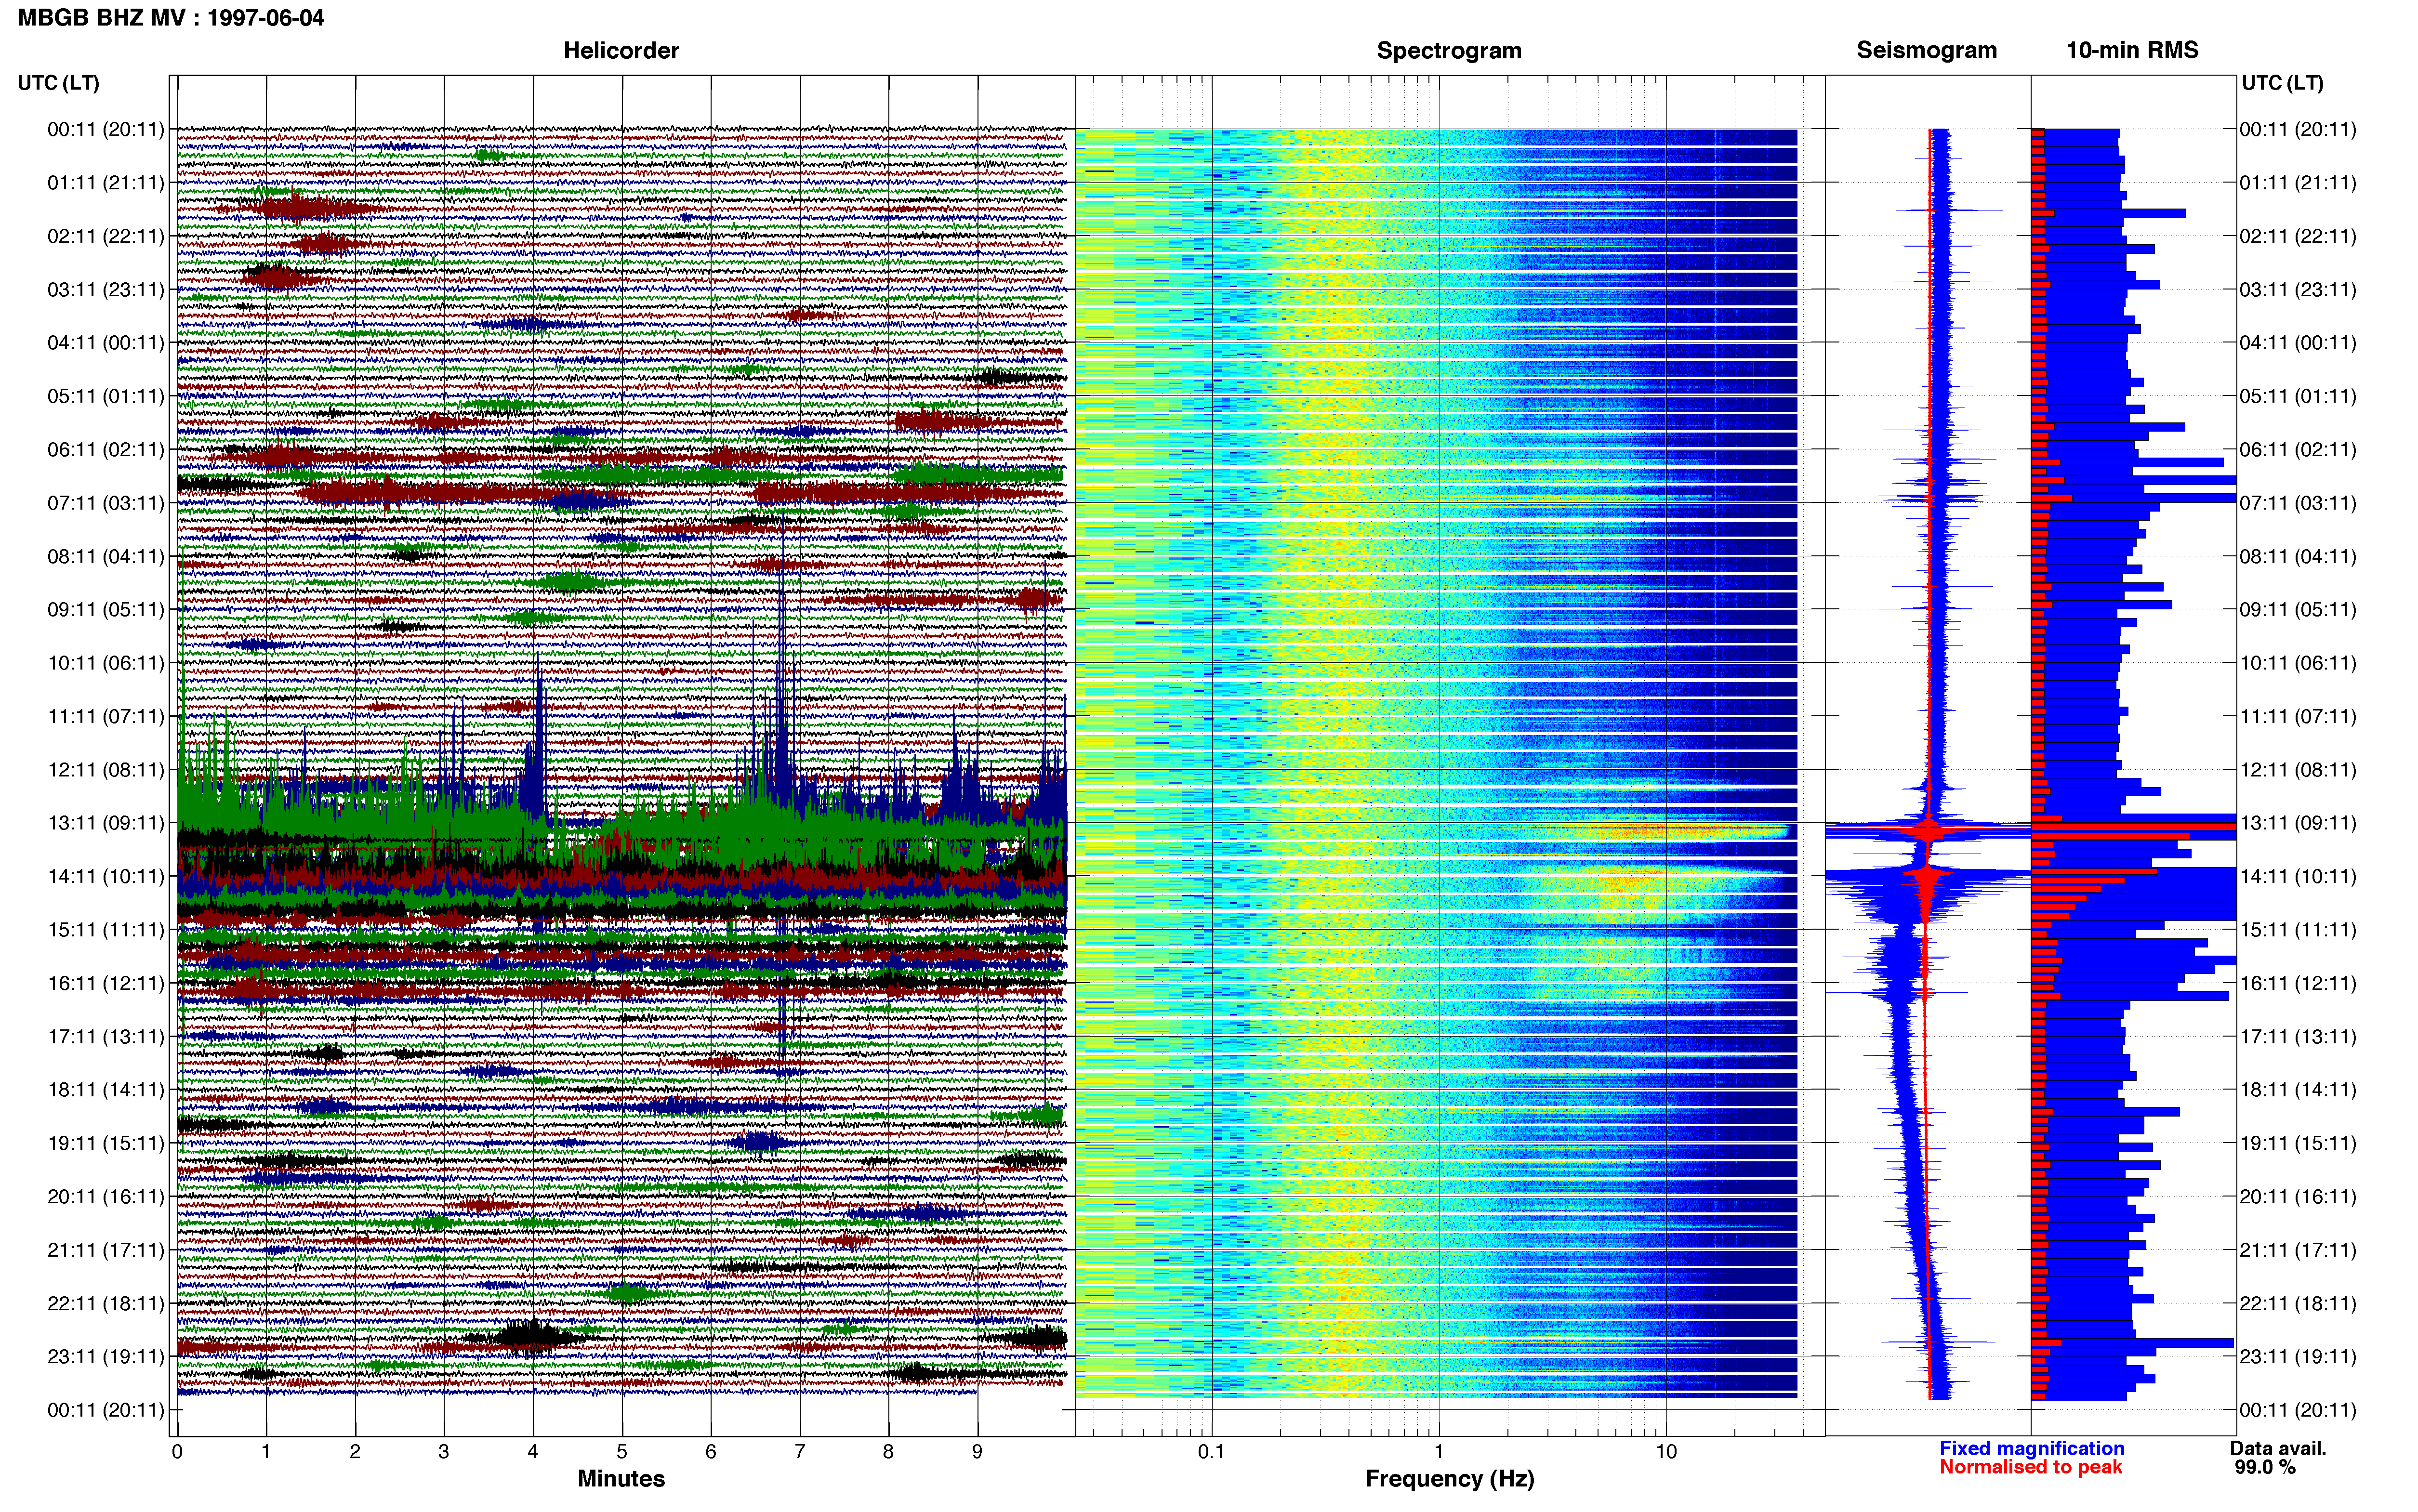Click the 'Data avail.' label
This screenshot has width=2418, height=1512.
[x=2279, y=1448]
